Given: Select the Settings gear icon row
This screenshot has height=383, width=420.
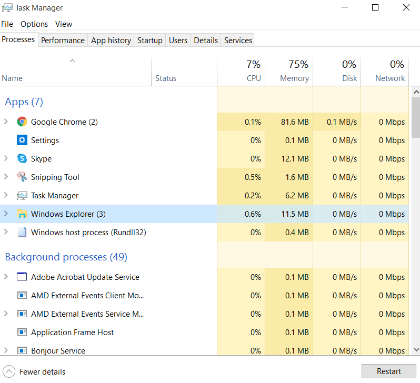Looking at the screenshot, I should click(x=22, y=140).
